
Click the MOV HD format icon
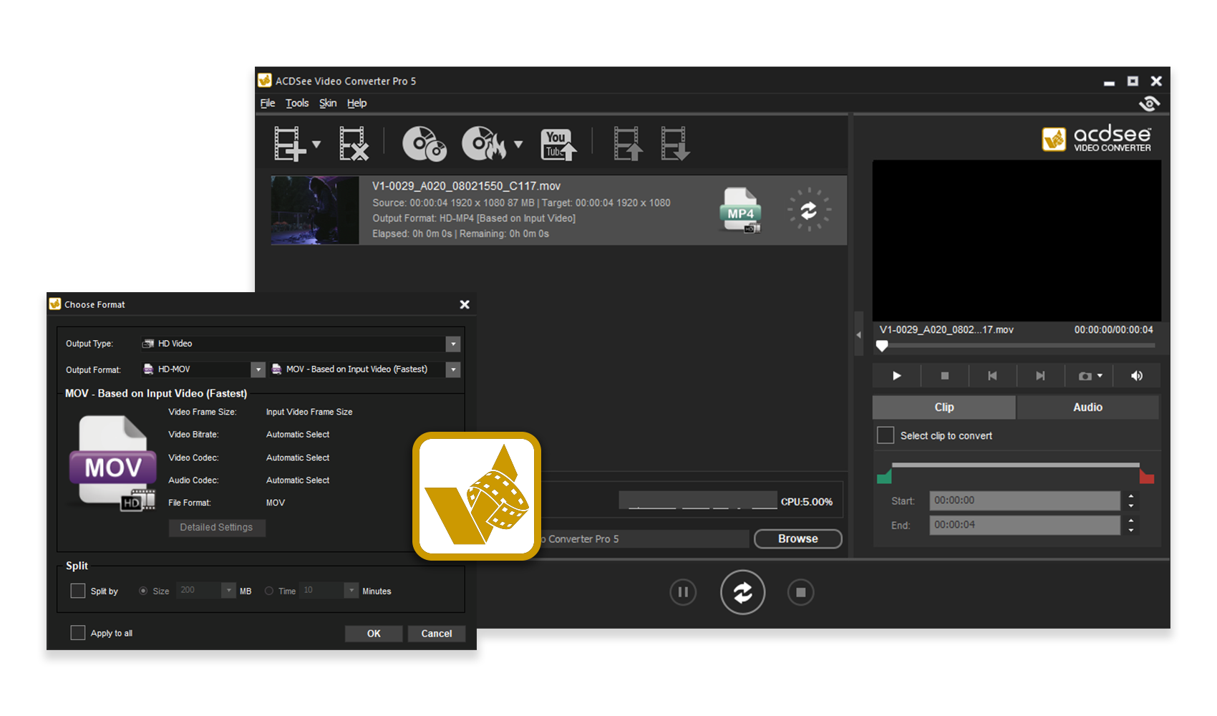113,464
